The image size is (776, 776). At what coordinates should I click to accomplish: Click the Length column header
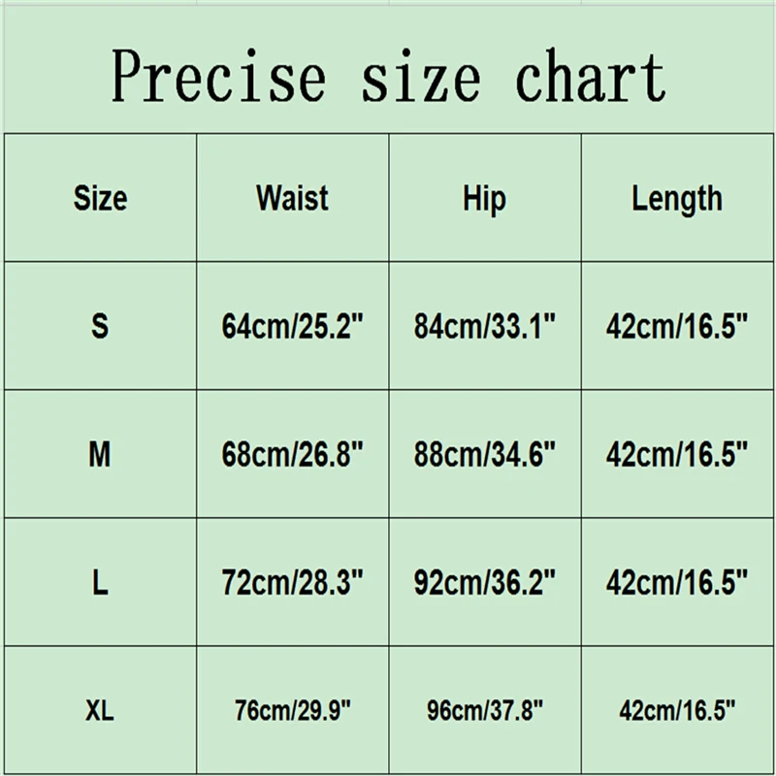click(677, 199)
